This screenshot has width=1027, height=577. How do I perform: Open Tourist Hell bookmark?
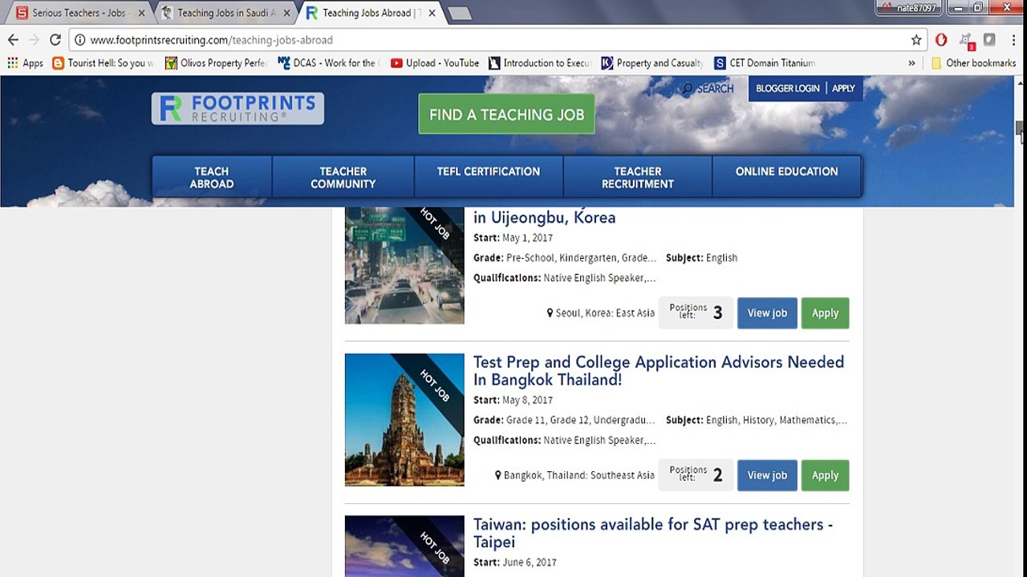104,63
